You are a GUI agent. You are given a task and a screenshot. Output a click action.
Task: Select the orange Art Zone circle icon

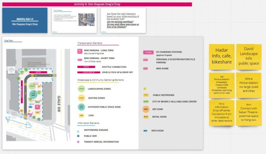point(146,109)
